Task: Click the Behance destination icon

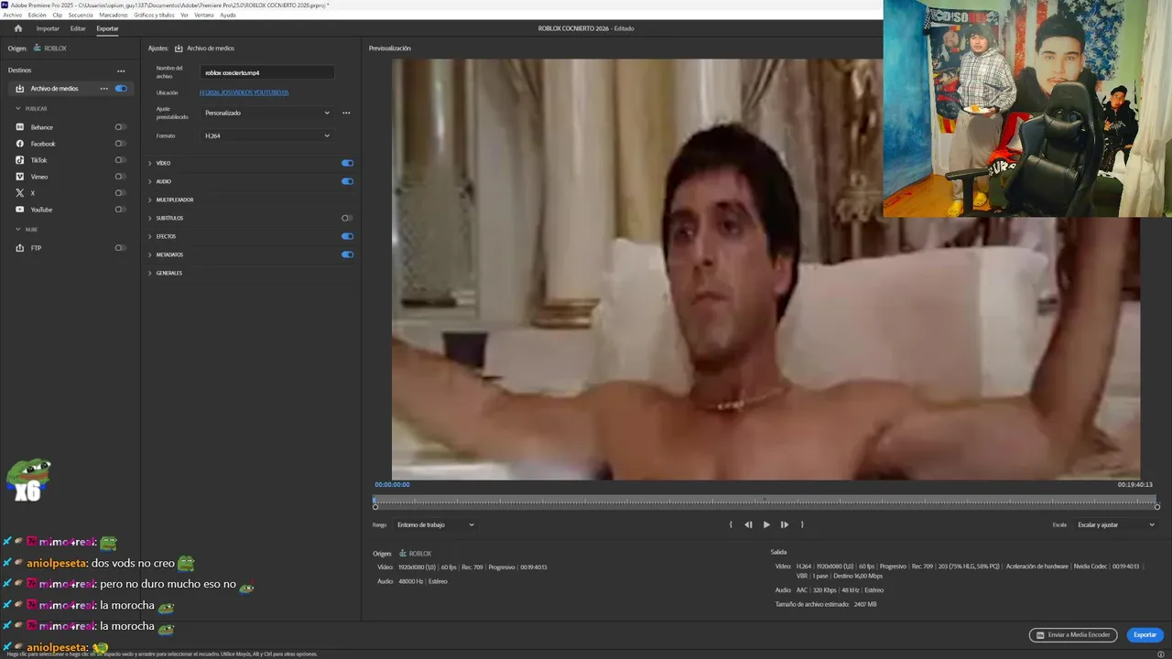Action: click(20, 127)
